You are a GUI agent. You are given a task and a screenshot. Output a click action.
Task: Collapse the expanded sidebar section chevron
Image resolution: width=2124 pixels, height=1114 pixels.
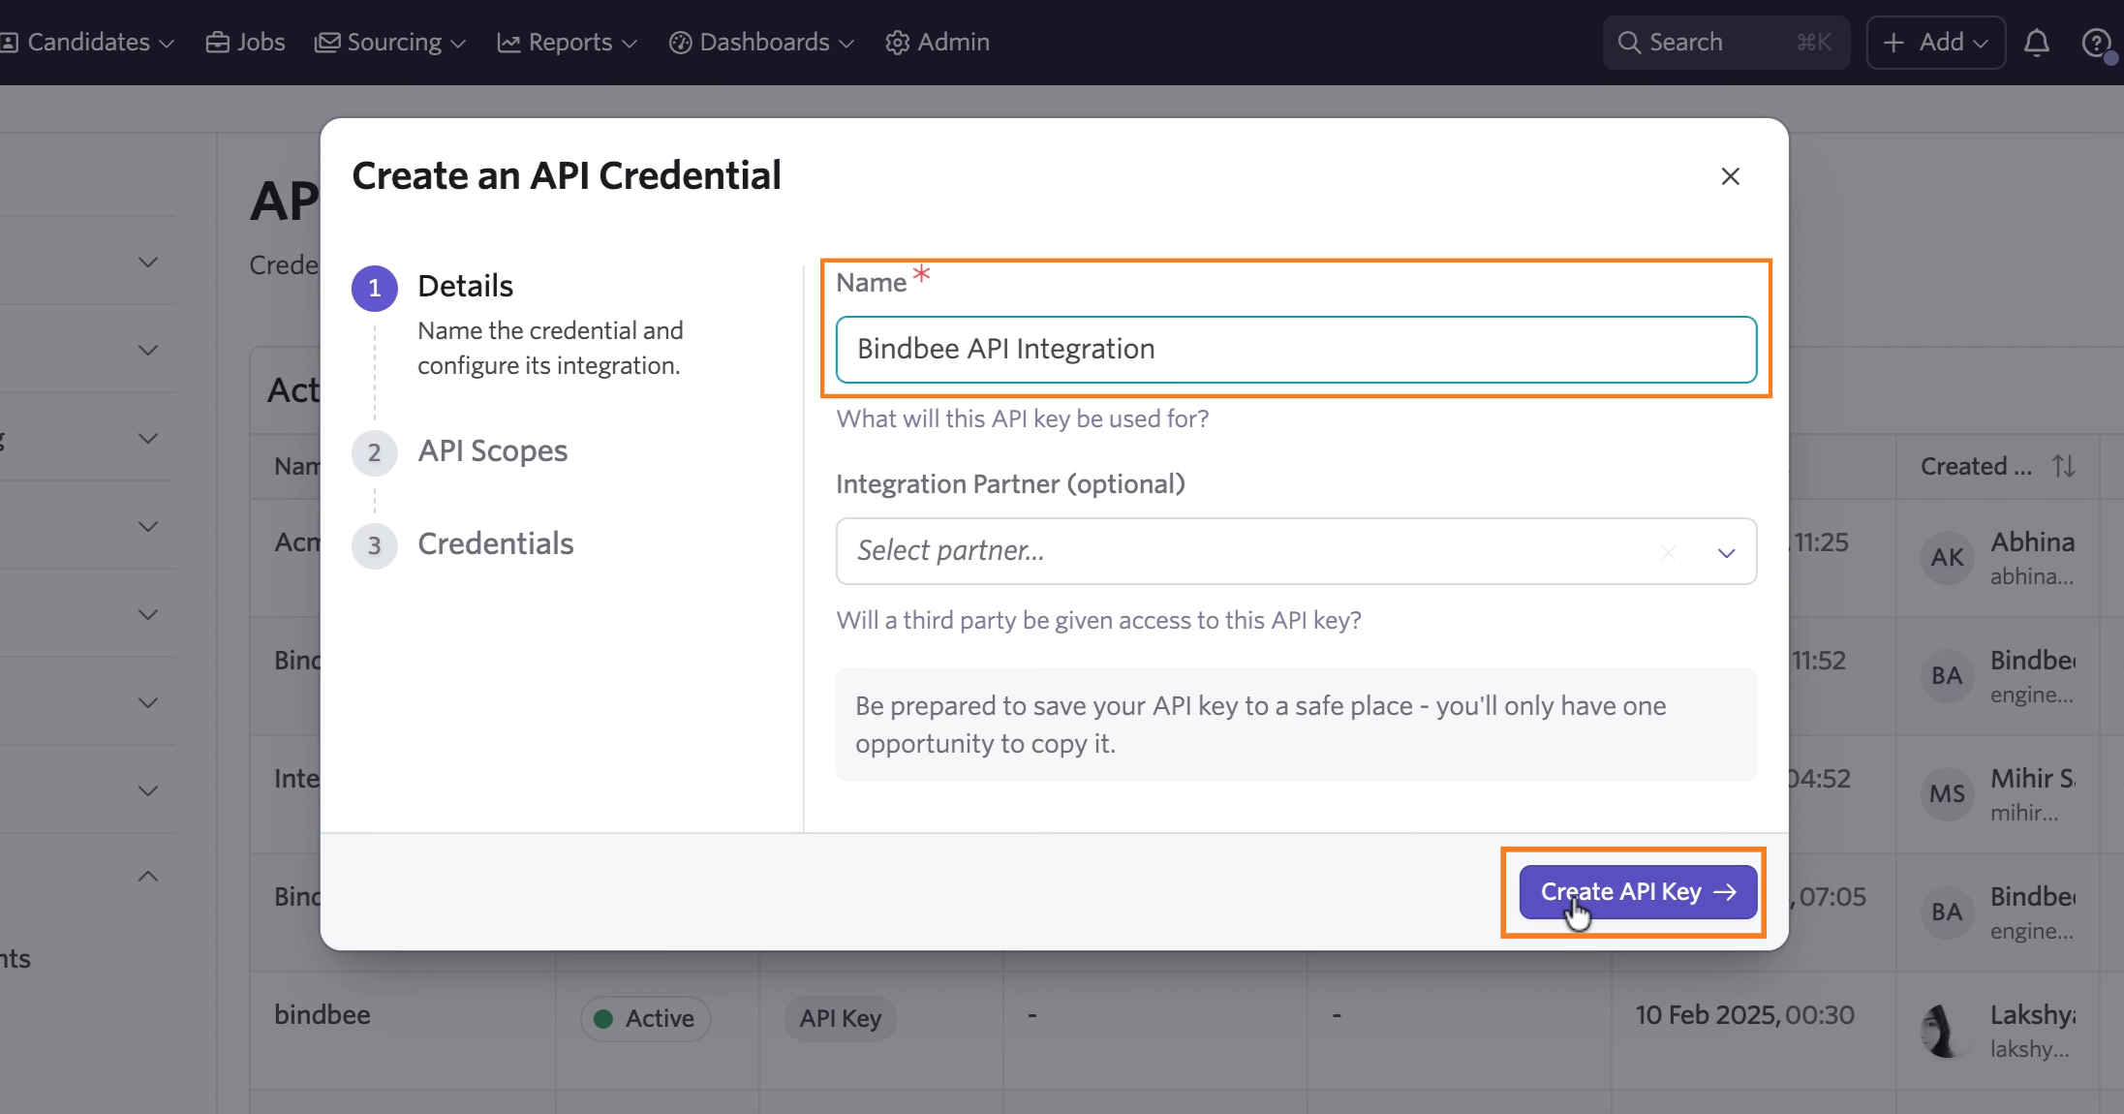148,877
